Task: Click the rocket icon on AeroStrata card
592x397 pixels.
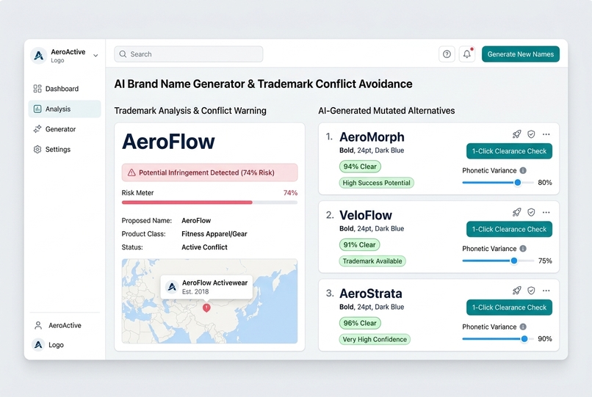Action: (516, 290)
